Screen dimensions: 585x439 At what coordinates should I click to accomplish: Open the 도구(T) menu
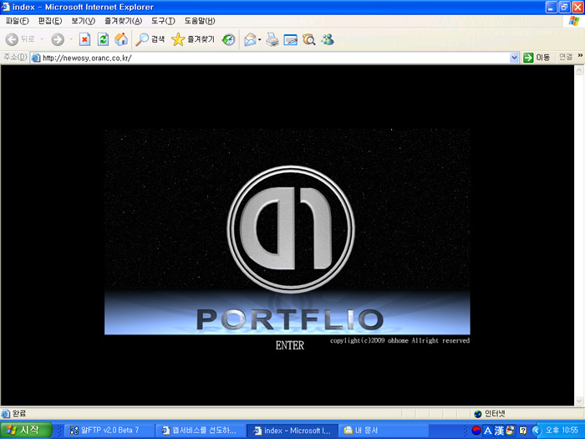pyautogui.click(x=163, y=21)
